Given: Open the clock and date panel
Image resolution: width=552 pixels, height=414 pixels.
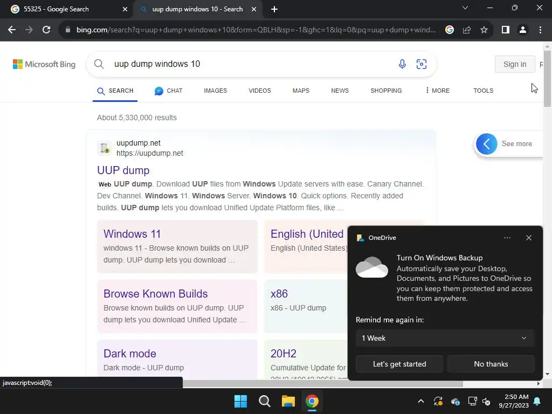Looking at the screenshot, I should pyautogui.click(x=514, y=401).
